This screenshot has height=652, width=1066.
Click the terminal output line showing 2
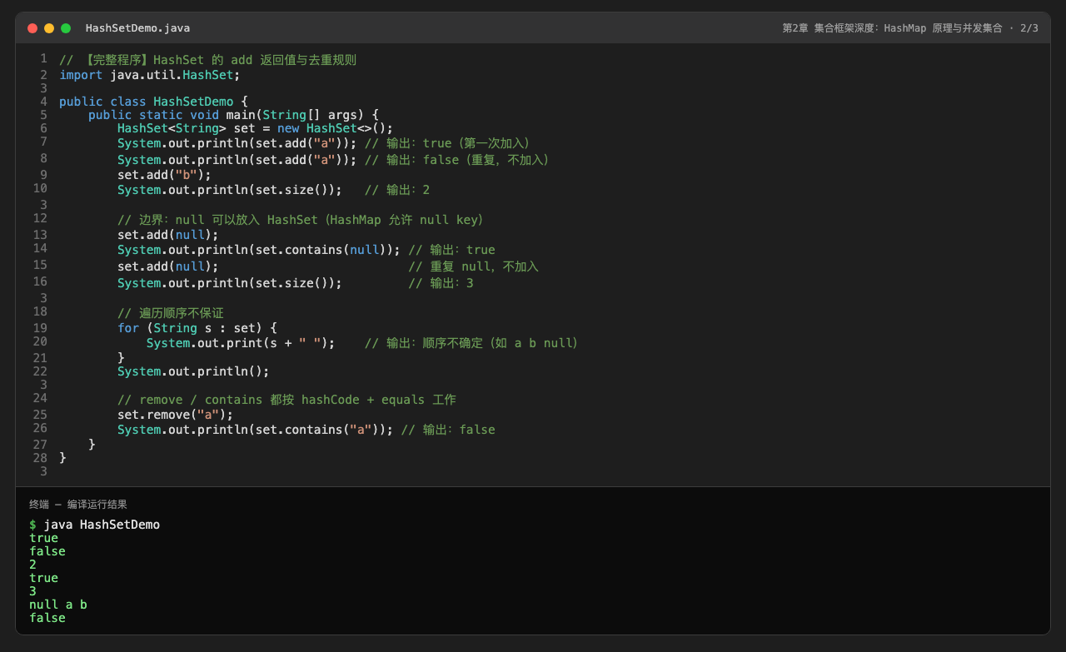(x=33, y=565)
